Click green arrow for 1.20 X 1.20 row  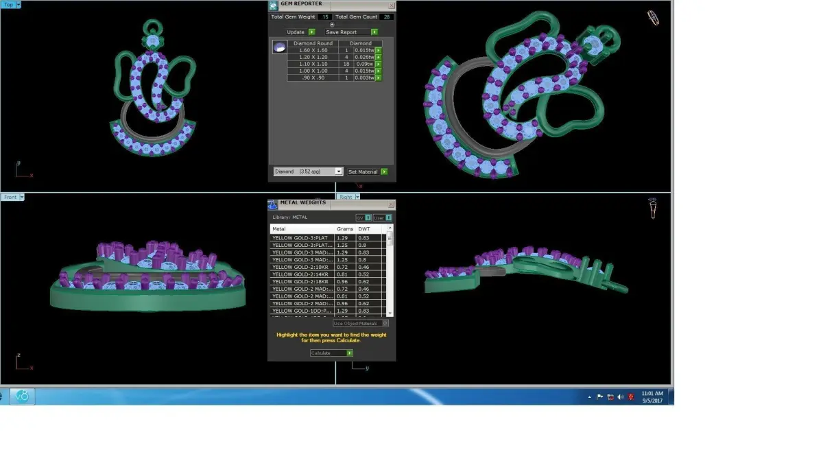(x=378, y=57)
